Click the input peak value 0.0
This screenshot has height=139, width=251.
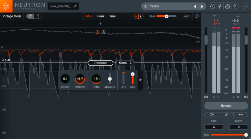pyautogui.click(x=216, y=21)
